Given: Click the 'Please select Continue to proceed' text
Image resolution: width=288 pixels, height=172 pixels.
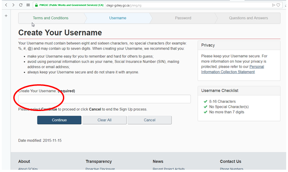Looking at the screenshot, I should click(x=82, y=109).
